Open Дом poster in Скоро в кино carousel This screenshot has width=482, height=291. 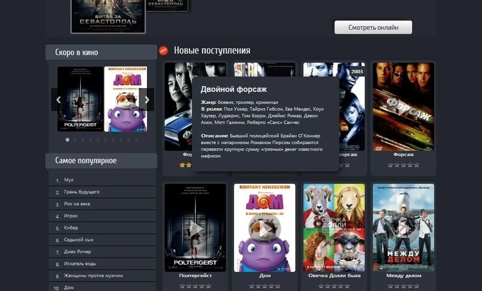click(x=125, y=99)
